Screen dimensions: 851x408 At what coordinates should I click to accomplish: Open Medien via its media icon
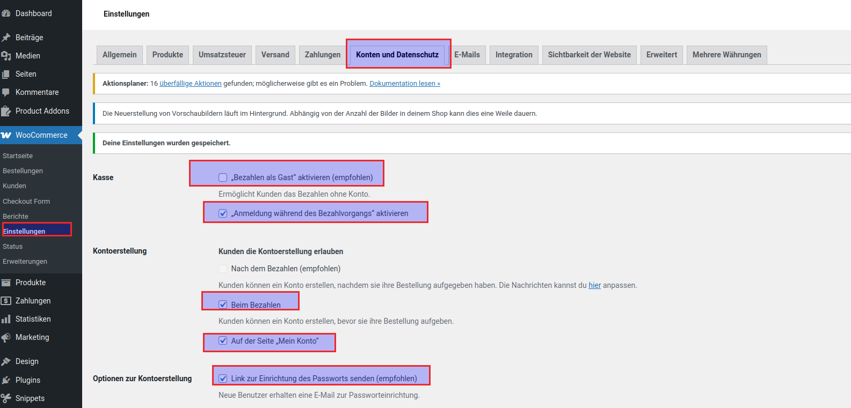(x=6, y=56)
